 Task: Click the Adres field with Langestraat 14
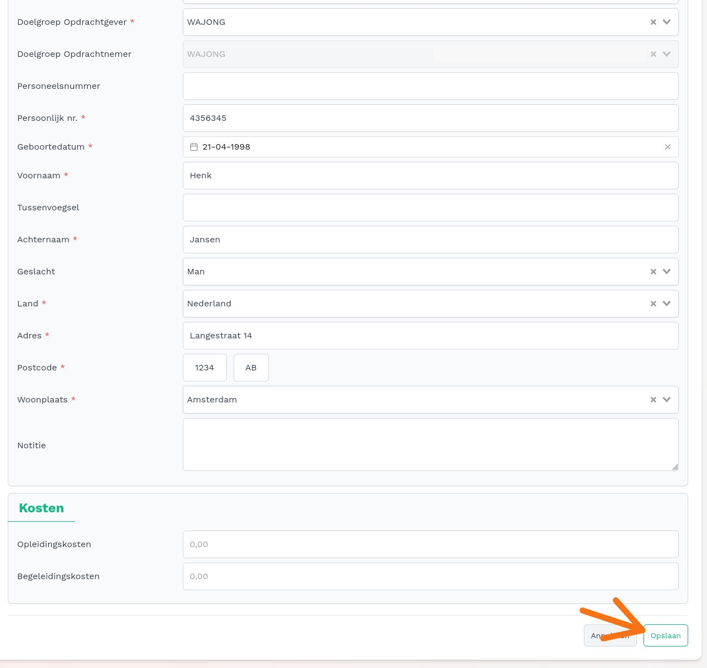tap(431, 336)
